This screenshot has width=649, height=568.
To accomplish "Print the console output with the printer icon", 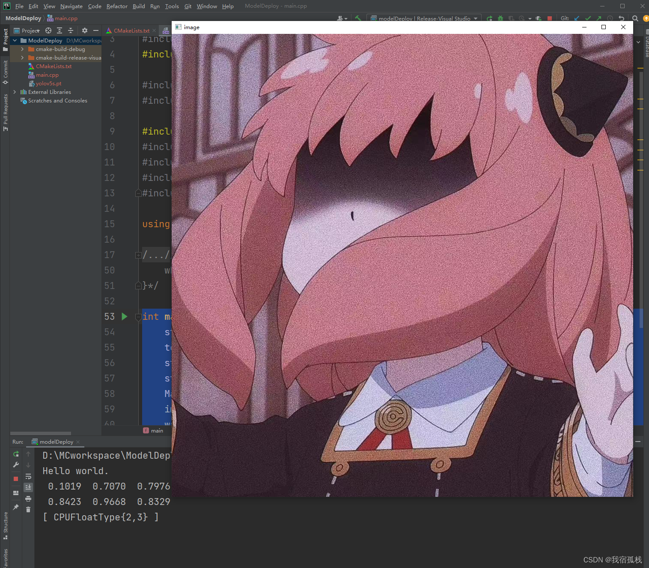I will pos(28,499).
